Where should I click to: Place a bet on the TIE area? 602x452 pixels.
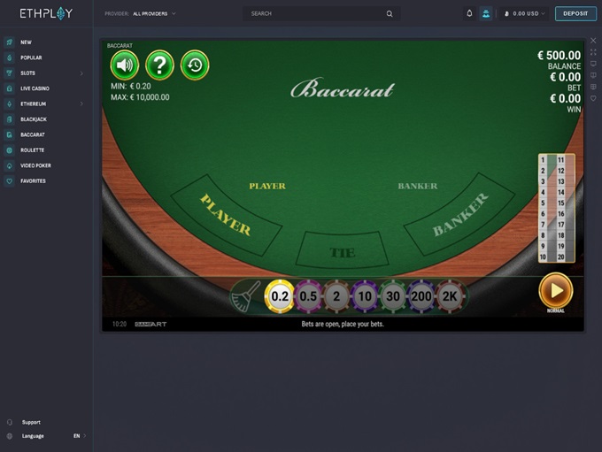coord(342,249)
